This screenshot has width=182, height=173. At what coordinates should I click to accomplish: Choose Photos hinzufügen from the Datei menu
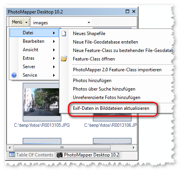click(92, 81)
